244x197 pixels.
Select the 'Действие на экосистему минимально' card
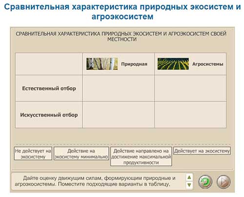81,154
